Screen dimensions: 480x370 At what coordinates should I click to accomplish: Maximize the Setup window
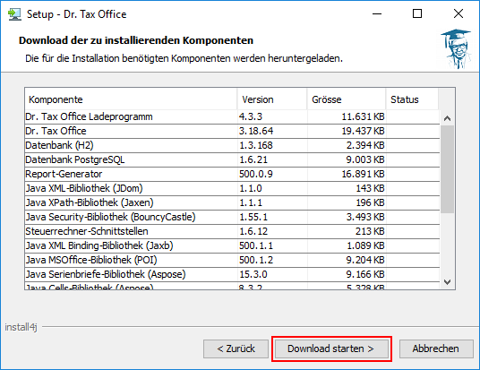[x=417, y=13]
